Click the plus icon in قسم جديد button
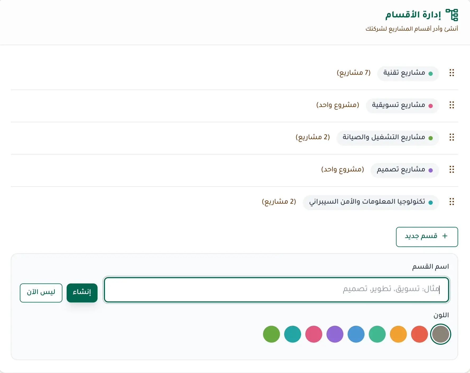This screenshot has height=373, width=470. point(445,236)
